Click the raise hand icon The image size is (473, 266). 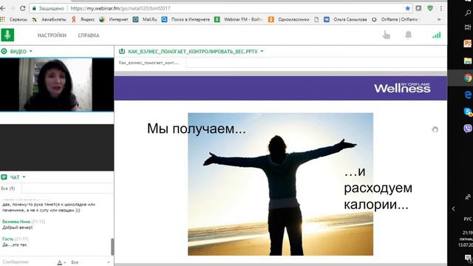[x=386, y=35]
